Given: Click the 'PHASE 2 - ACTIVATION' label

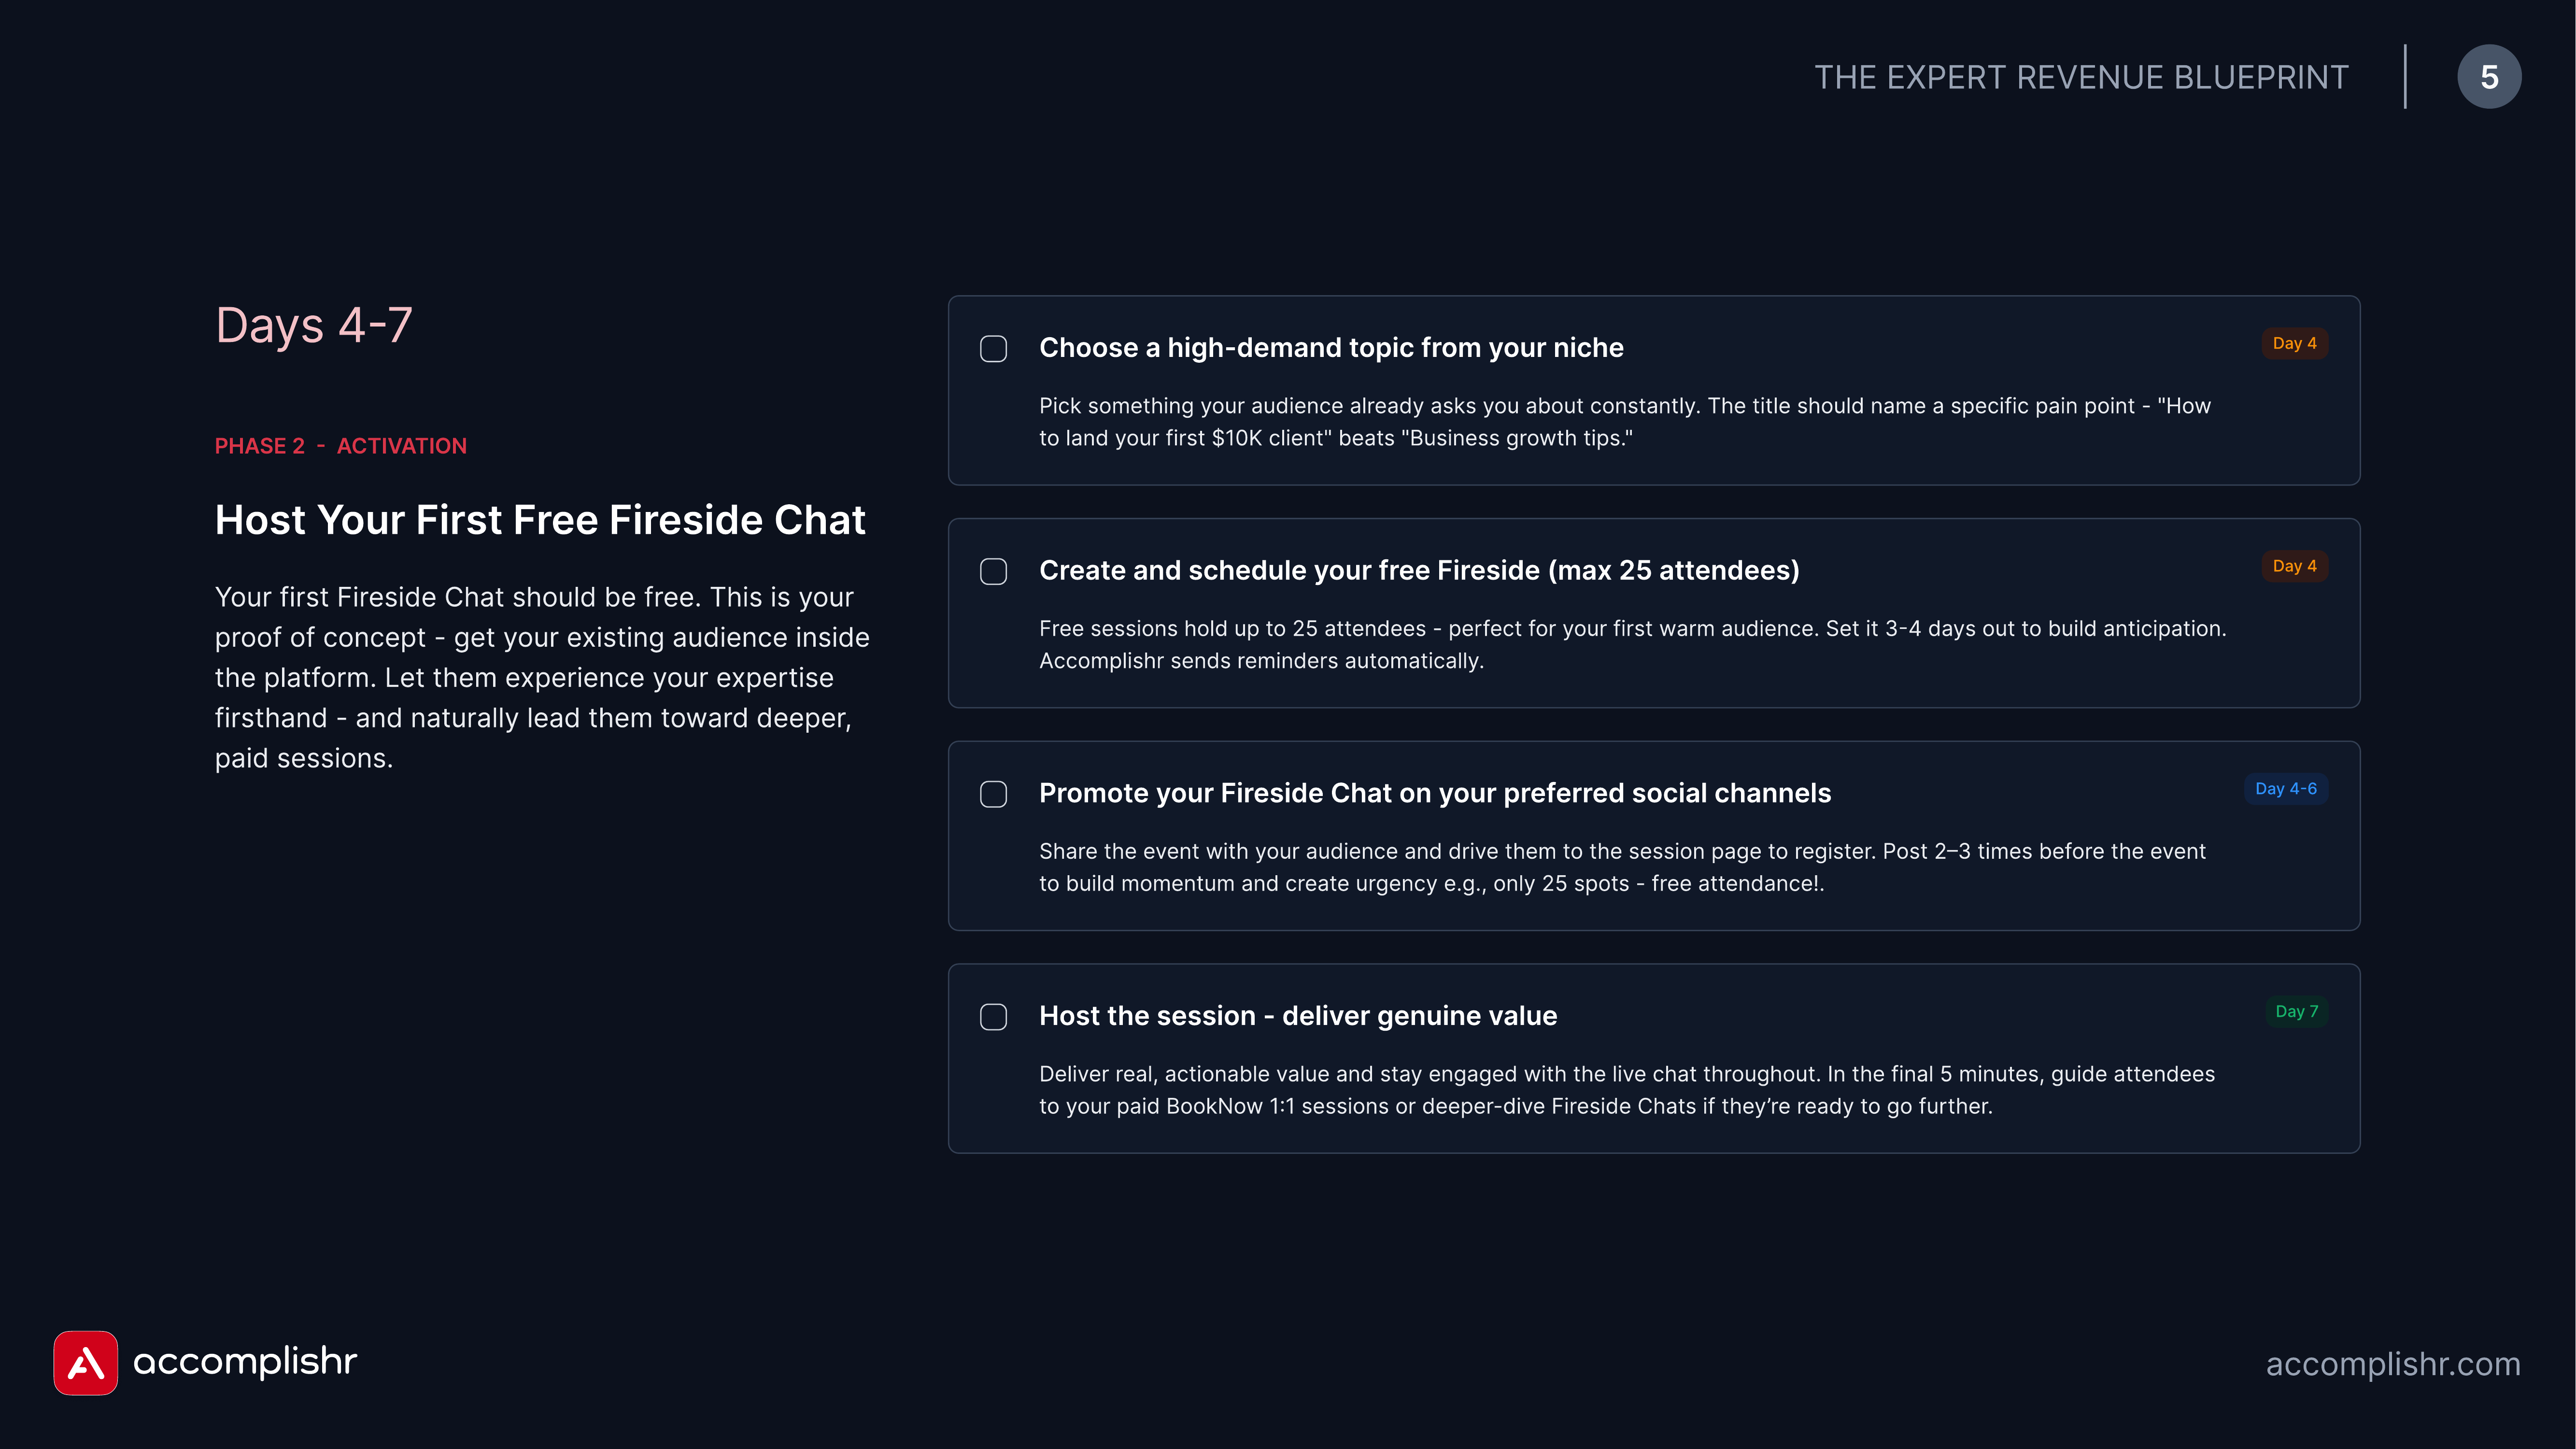Looking at the screenshot, I should pyautogui.click(x=341, y=446).
